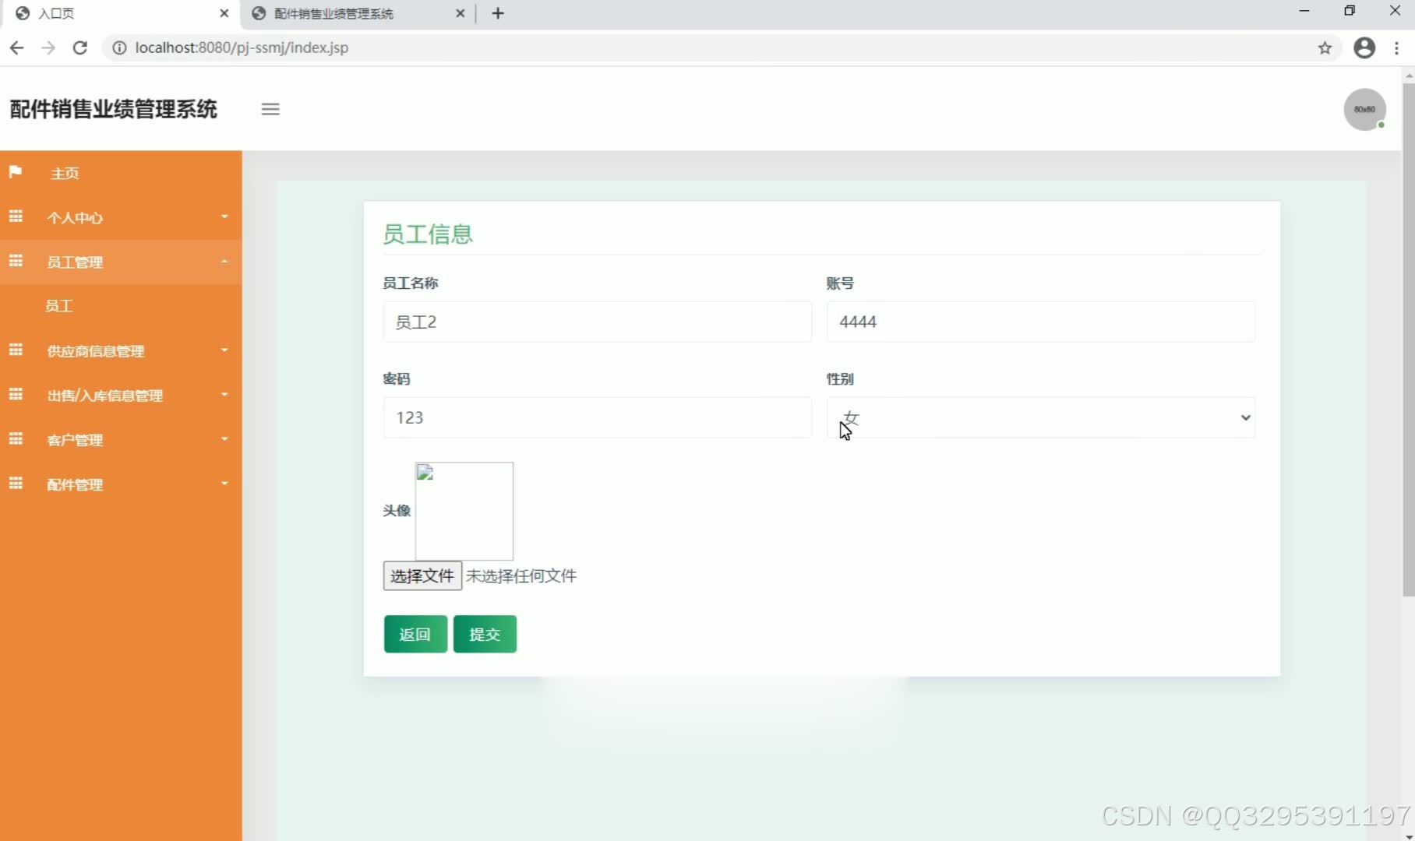Open the Chrome three-dot menu
The image size is (1415, 841).
point(1396,48)
